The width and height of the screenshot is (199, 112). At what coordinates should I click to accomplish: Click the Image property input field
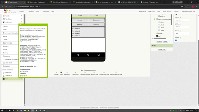[x=182, y=33]
